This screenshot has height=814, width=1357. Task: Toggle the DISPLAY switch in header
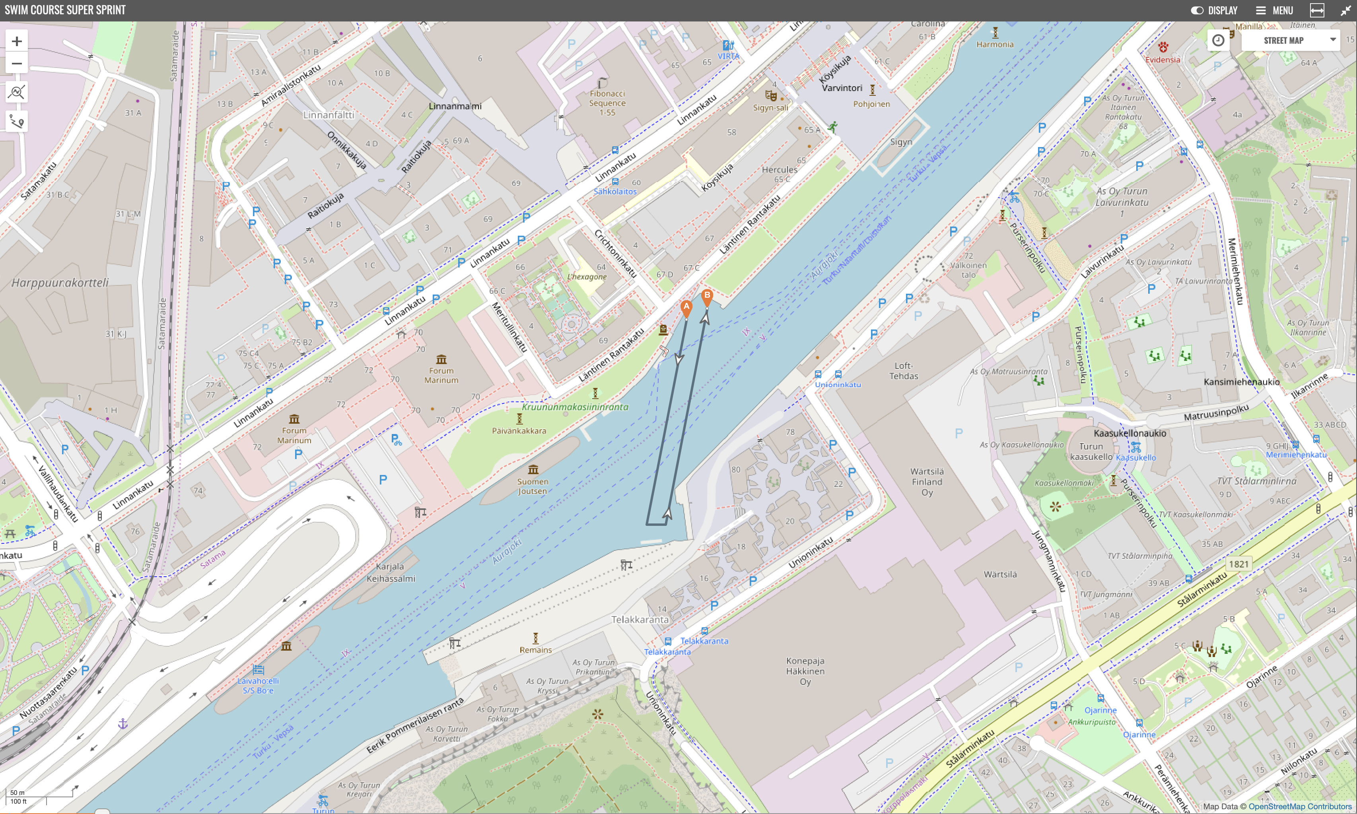coord(1197,10)
